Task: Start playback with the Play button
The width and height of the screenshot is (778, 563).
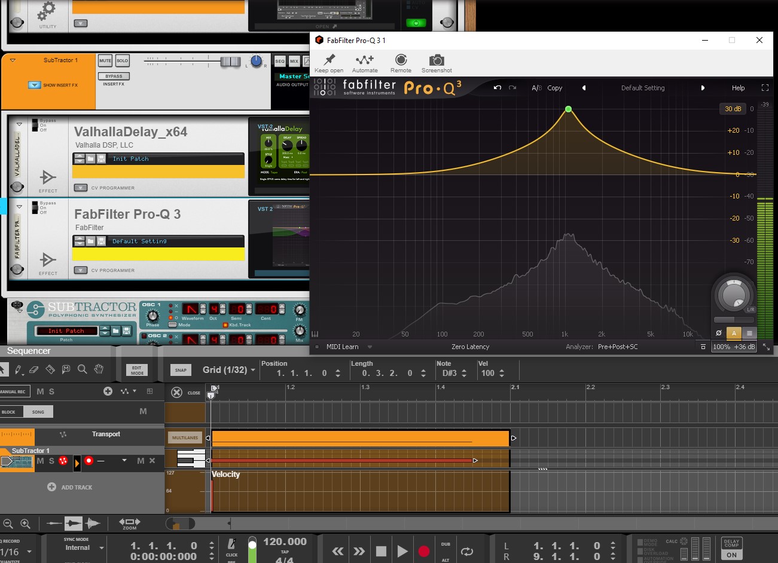Action: [x=402, y=551]
